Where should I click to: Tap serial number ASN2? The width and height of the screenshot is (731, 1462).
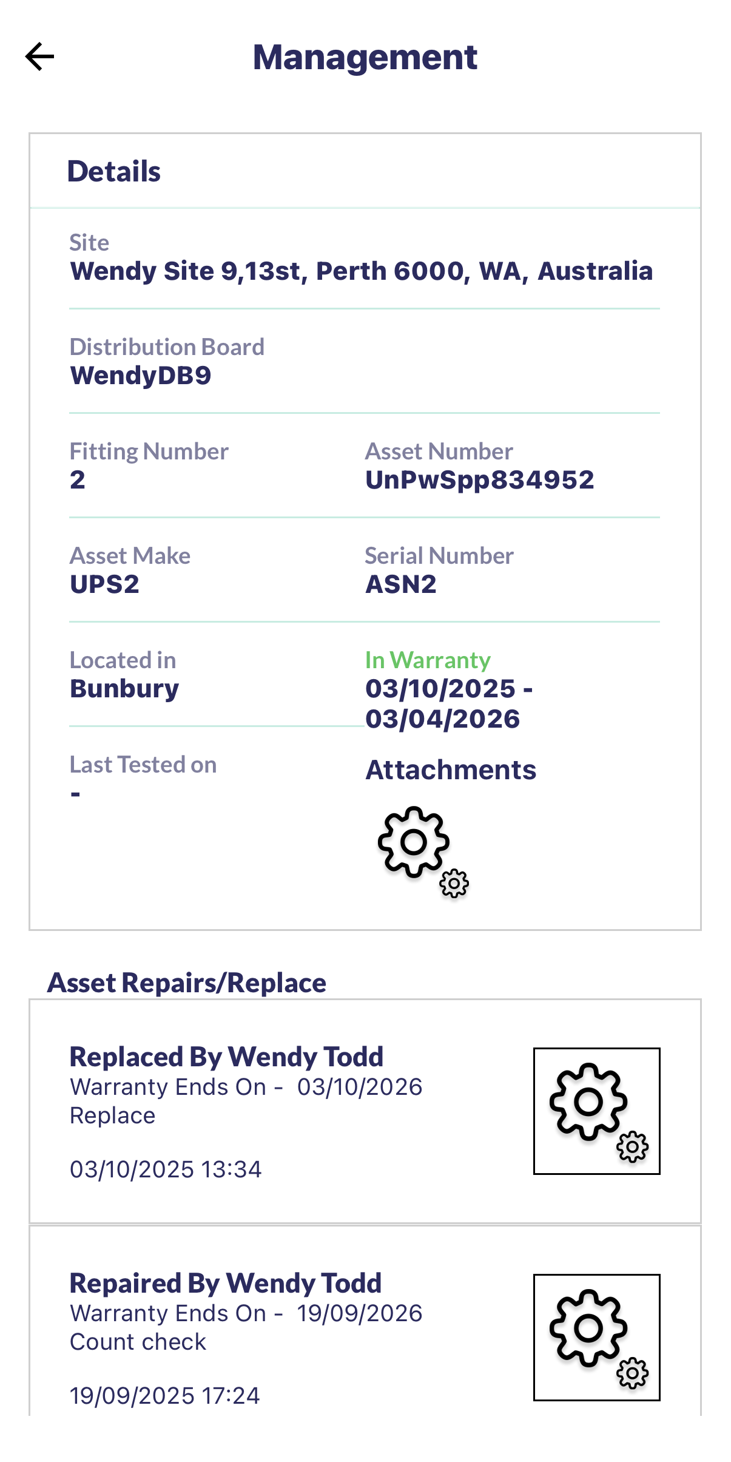(x=400, y=584)
